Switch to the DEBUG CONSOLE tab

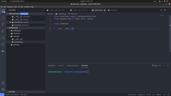72,66
